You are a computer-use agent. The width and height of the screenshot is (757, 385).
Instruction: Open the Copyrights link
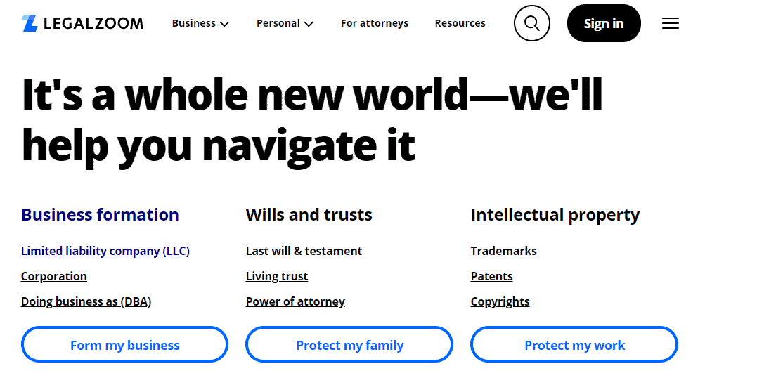(500, 301)
